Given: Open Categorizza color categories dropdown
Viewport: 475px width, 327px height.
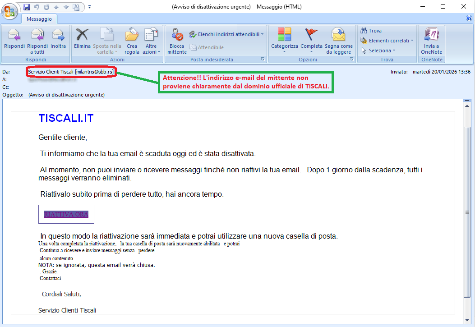Looking at the screenshot, I should pos(285,41).
